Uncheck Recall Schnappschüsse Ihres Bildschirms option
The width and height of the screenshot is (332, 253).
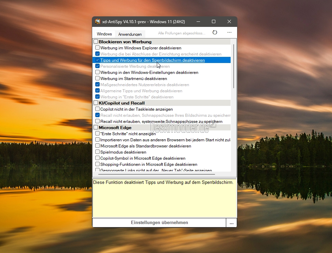click(97, 115)
